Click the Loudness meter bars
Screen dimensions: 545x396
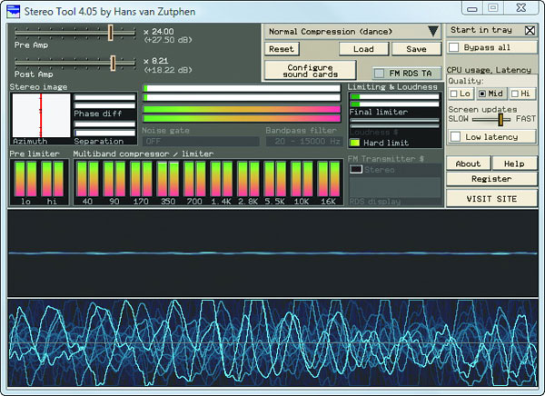pos(395,124)
